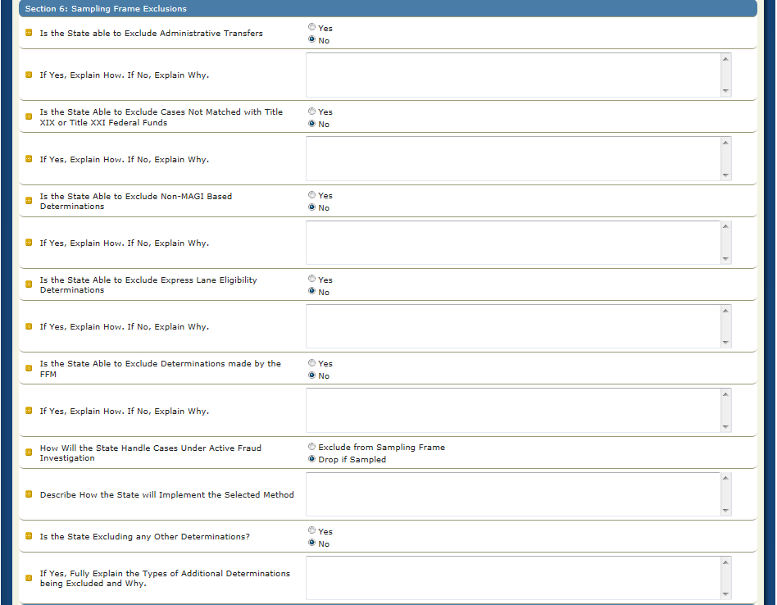Select Yes for Express Lane Eligibility exclusion

pos(311,279)
